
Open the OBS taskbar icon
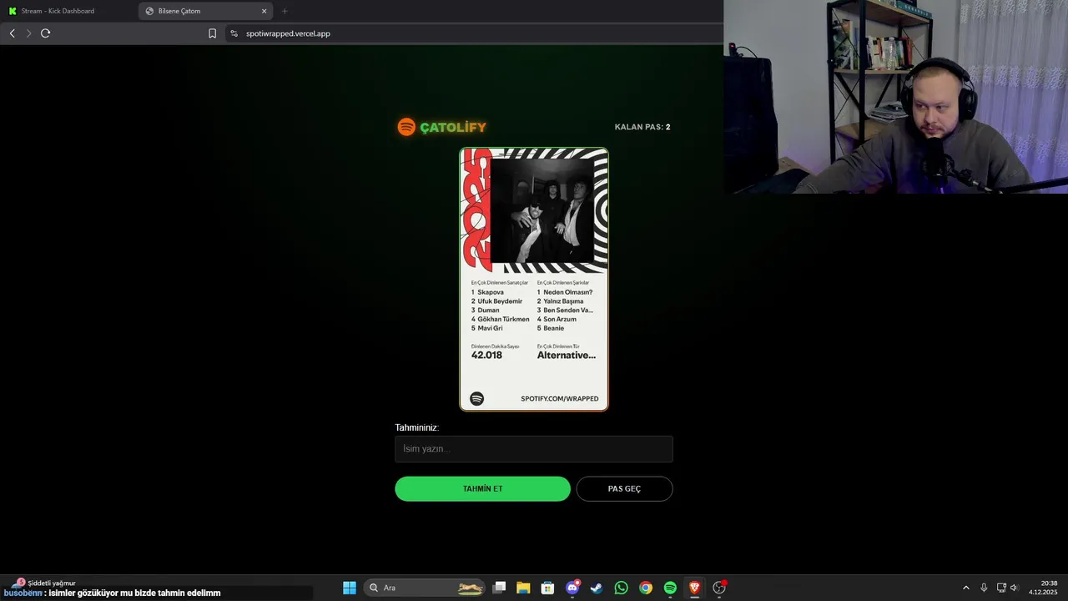(719, 588)
